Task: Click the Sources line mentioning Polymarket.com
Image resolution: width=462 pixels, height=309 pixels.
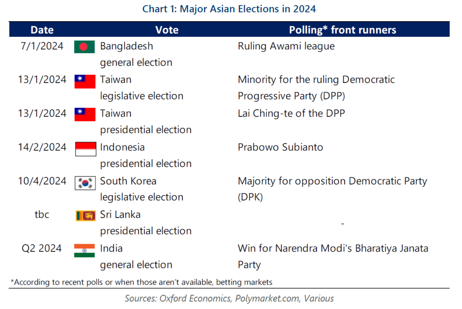Action: tap(229, 298)
